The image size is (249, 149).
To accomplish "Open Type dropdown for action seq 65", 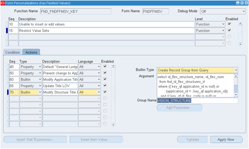I will point(40,86).
